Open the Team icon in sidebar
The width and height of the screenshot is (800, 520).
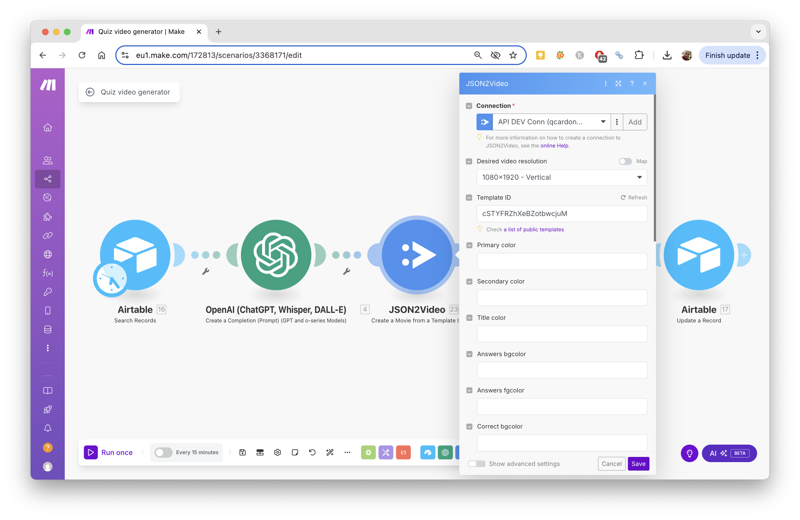click(48, 160)
